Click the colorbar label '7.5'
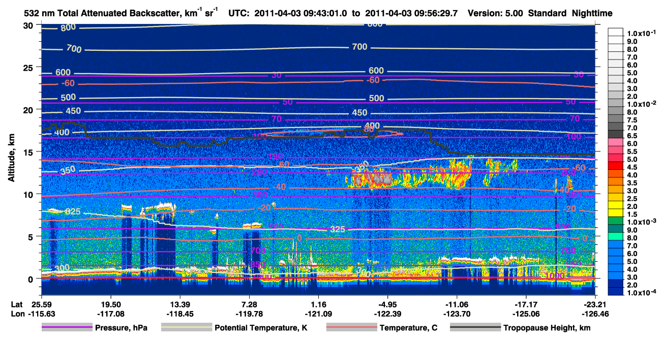 [632, 120]
